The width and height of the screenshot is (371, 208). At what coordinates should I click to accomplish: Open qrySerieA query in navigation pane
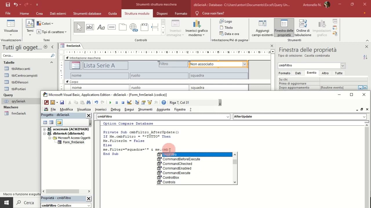coord(18,101)
